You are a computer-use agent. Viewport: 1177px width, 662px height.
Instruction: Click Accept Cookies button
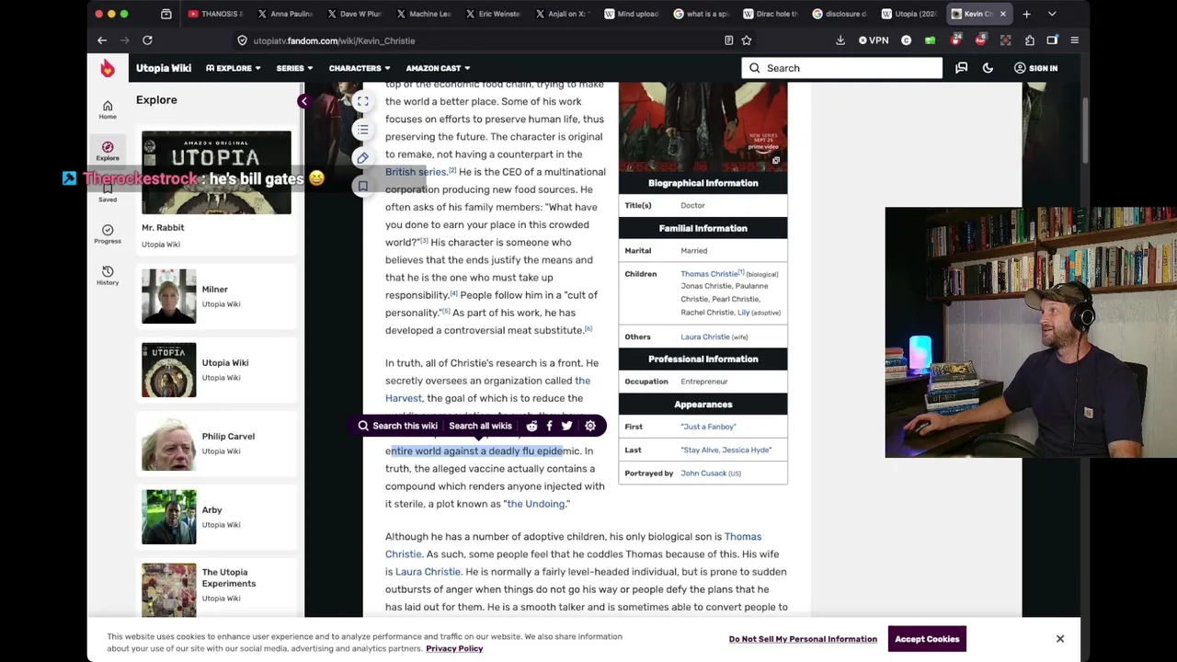[927, 639]
